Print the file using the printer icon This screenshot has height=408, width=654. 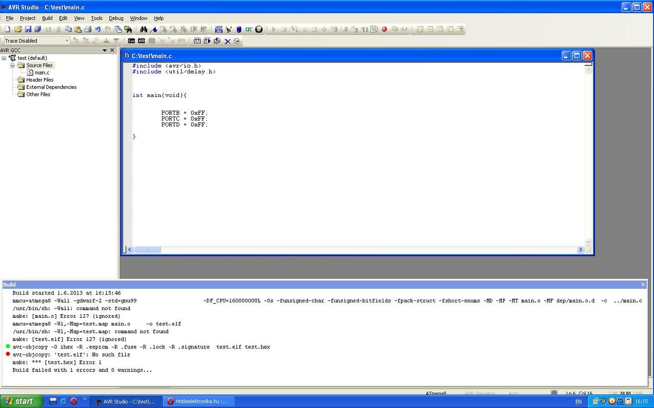coord(88,29)
